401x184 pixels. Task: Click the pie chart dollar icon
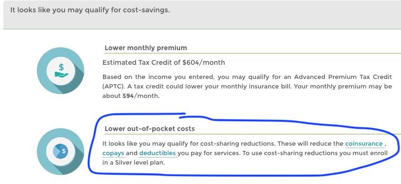pyautogui.click(x=61, y=151)
